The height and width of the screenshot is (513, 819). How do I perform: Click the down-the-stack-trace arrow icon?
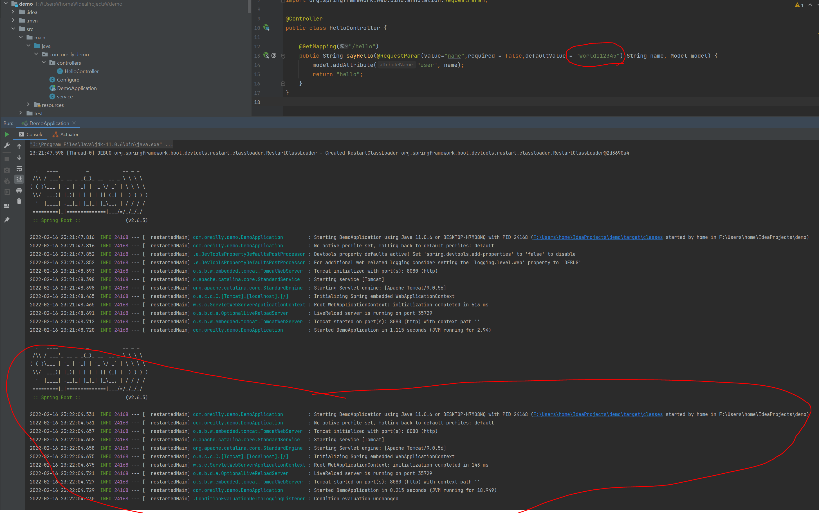click(x=19, y=157)
